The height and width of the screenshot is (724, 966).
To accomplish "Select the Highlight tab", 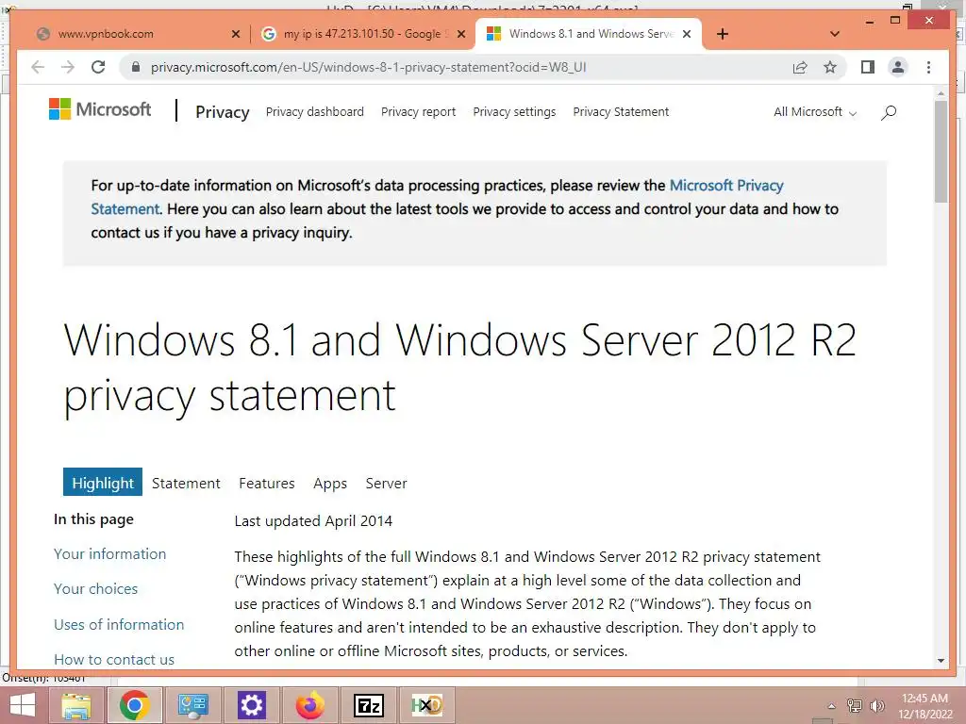I will 103,483.
